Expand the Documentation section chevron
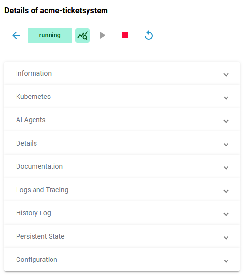The width and height of the screenshot is (244, 276). (226, 168)
